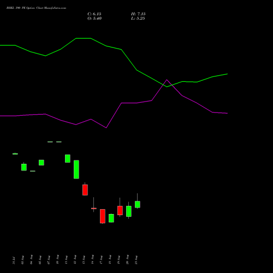Click the green candle above 05 Aug
The height and width of the screenshot is (273, 273).
(x=41, y=163)
